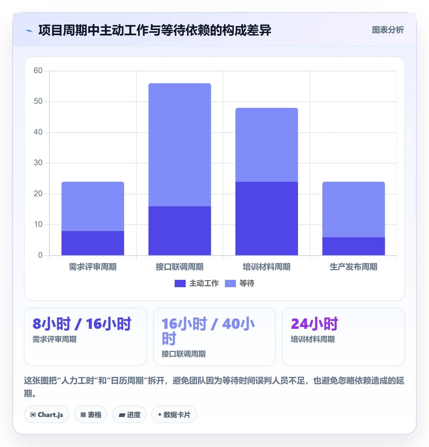This screenshot has width=429, height=447.
Task: Click the 生产发布周期 dark active-work bar segment
Action: (354, 246)
